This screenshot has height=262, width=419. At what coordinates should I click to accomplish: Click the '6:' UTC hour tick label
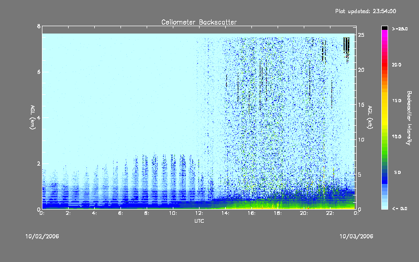121,213
